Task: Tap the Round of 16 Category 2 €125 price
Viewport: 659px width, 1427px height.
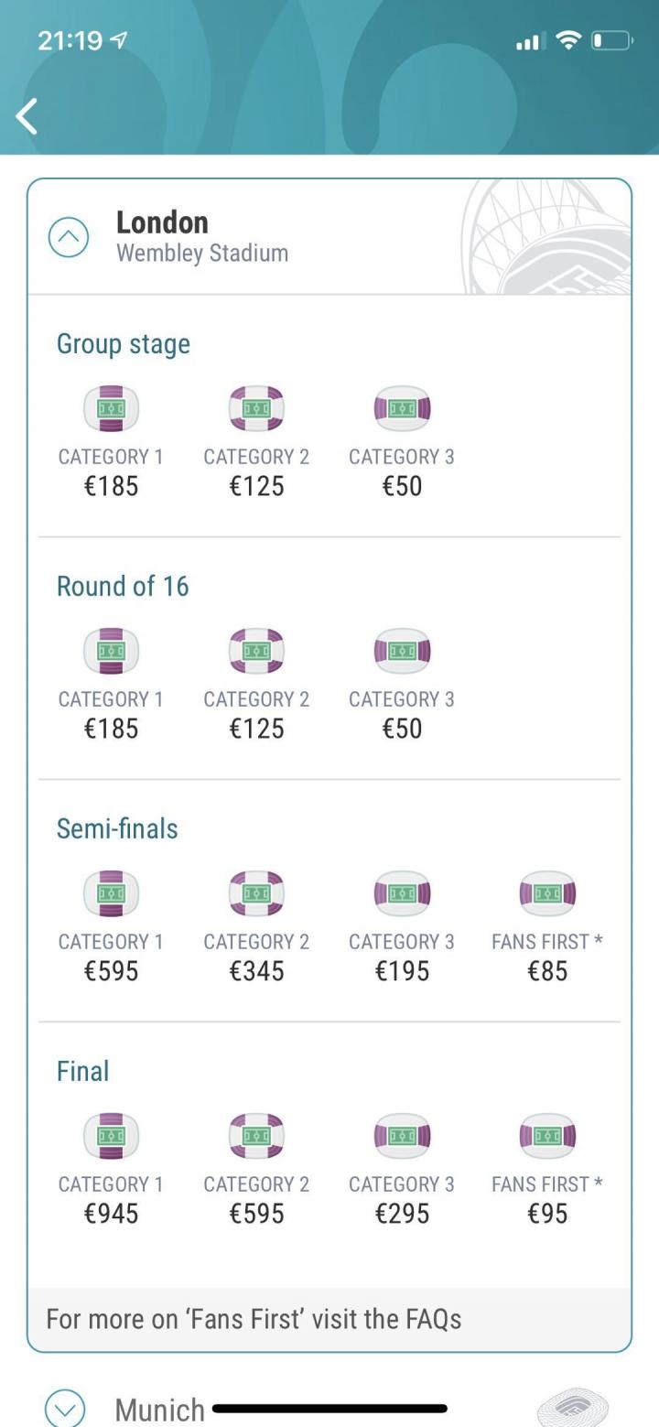Action: point(256,729)
